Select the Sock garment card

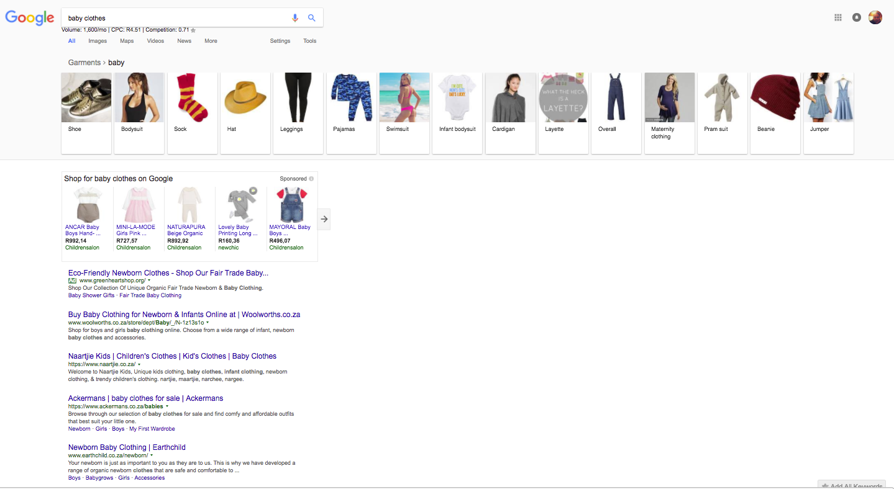coord(193,113)
